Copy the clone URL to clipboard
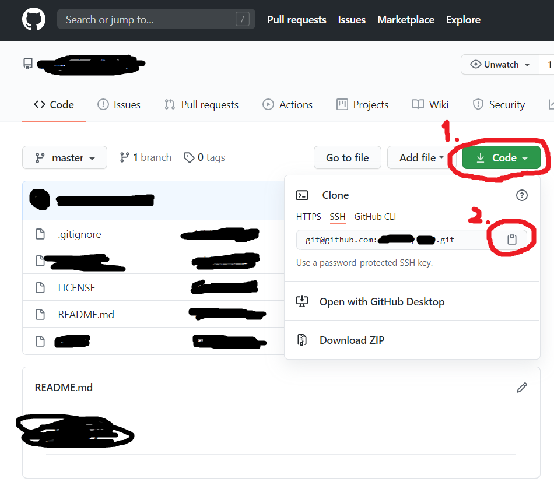This screenshot has height=489, width=554. 511,240
